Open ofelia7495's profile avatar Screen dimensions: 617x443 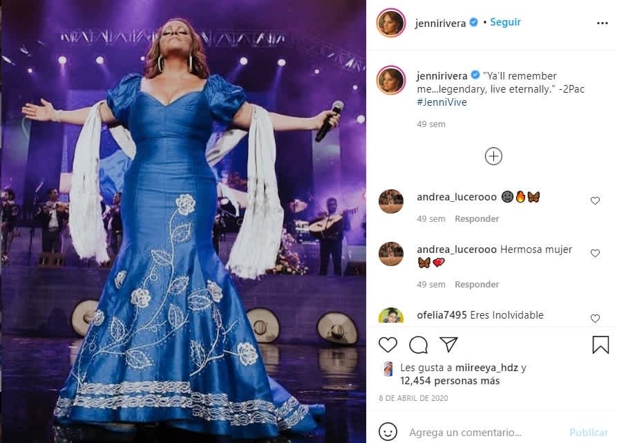391,316
